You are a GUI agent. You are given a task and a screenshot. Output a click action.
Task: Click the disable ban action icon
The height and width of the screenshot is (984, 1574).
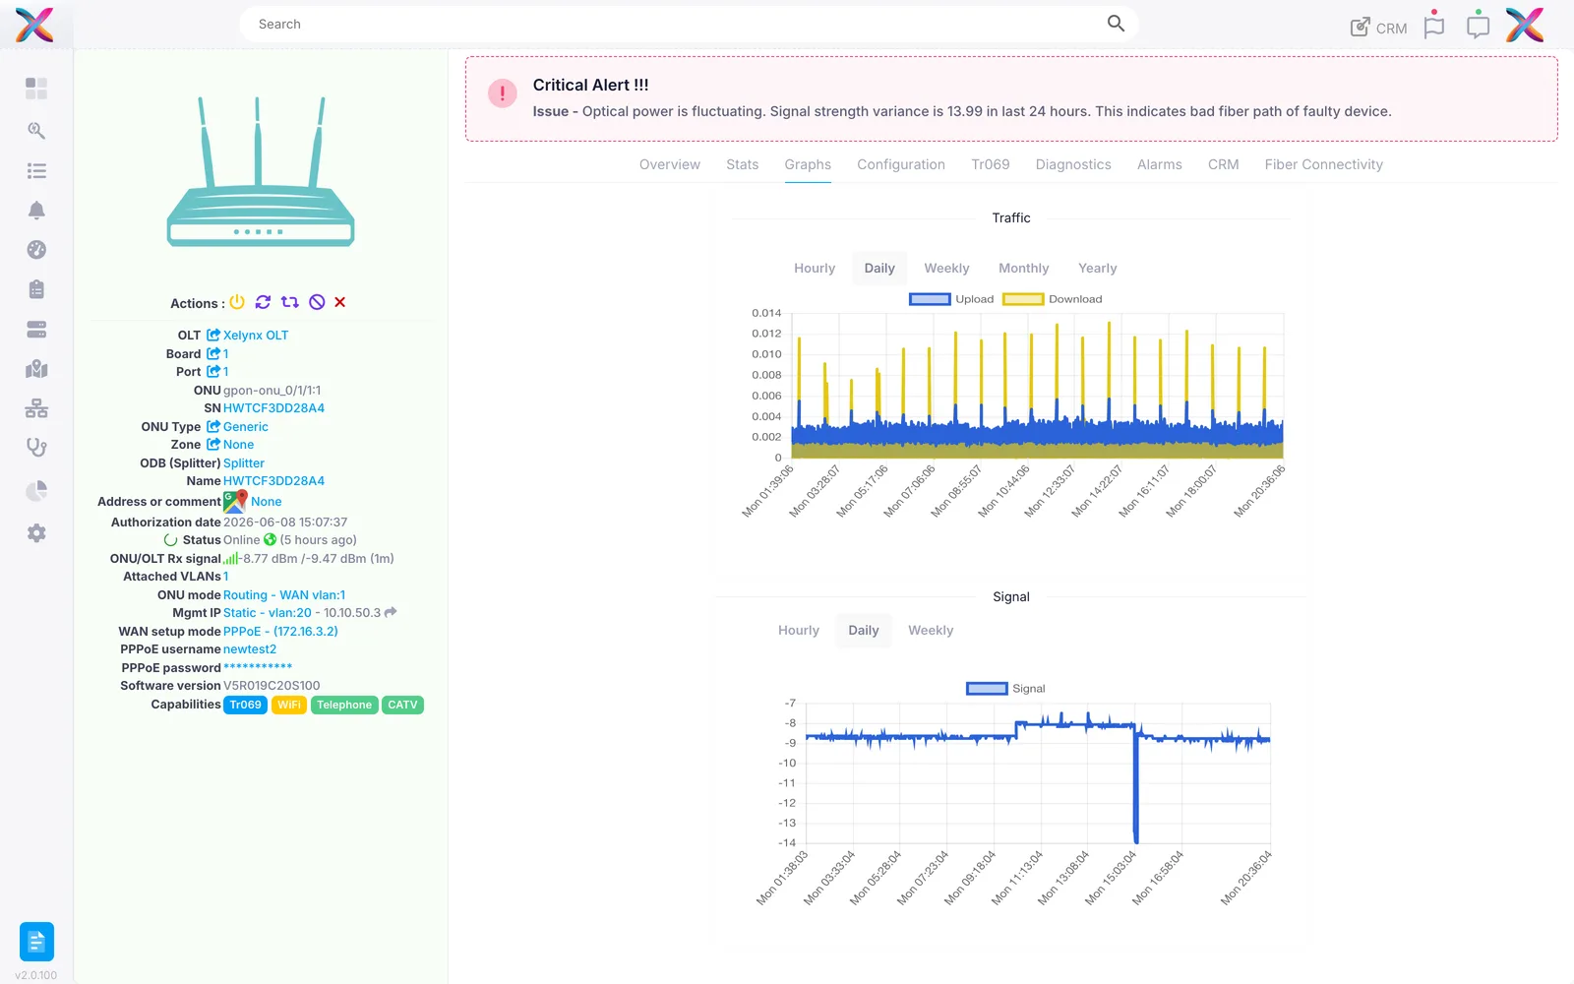[x=317, y=302]
